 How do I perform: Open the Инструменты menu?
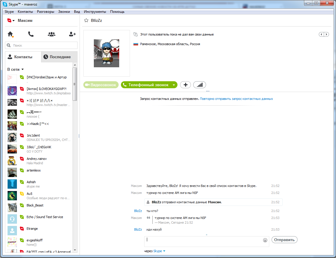(95, 12)
